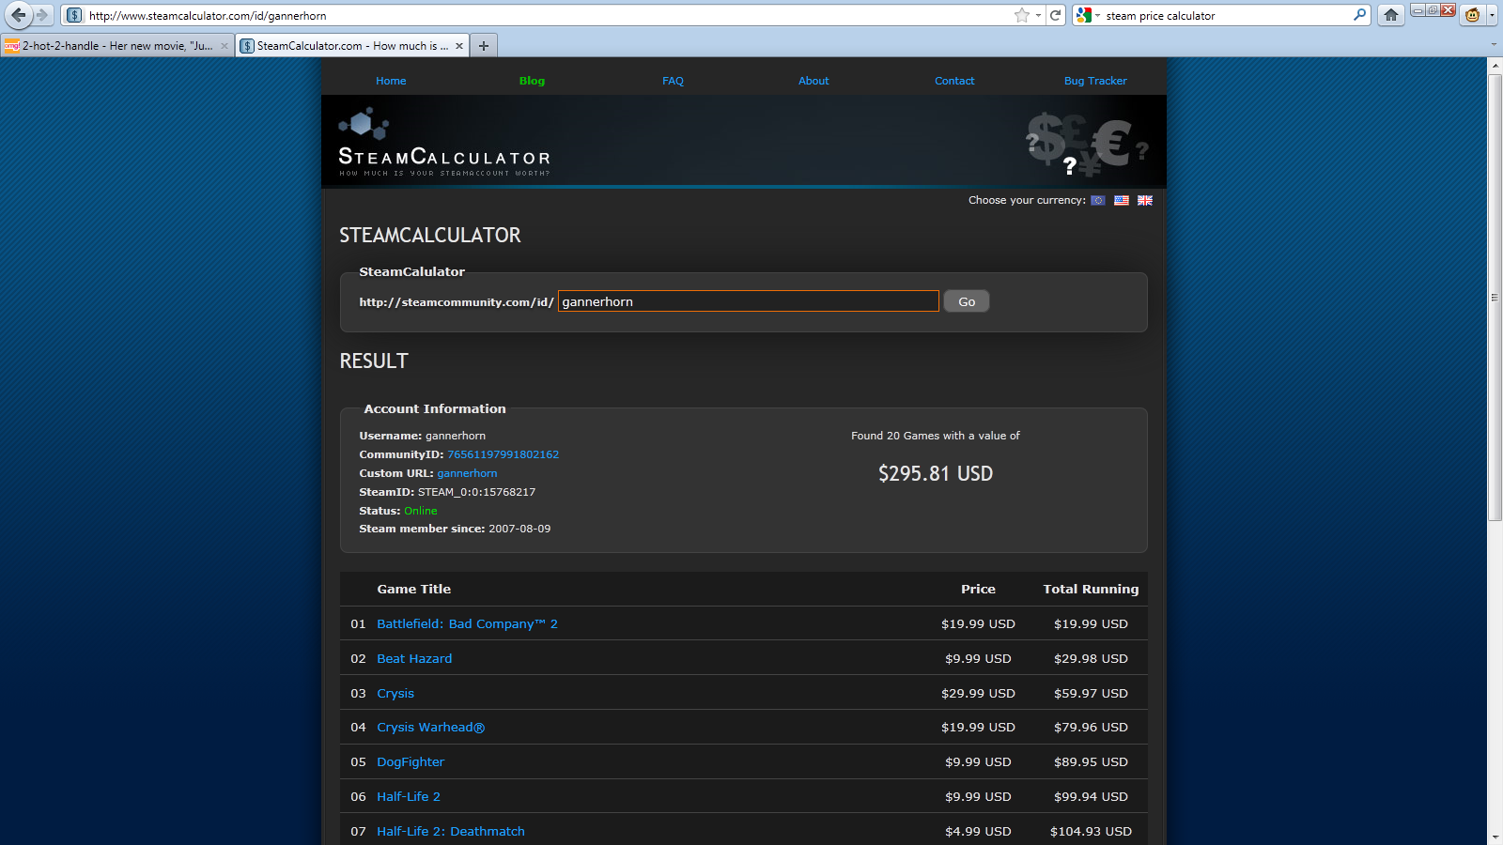Click the Total Running column header
The height and width of the screenshot is (845, 1503).
coord(1091,590)
